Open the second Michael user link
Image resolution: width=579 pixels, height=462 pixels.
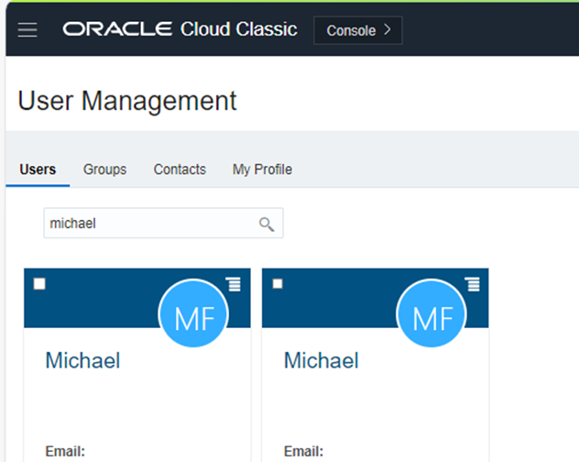pos(321,360)
